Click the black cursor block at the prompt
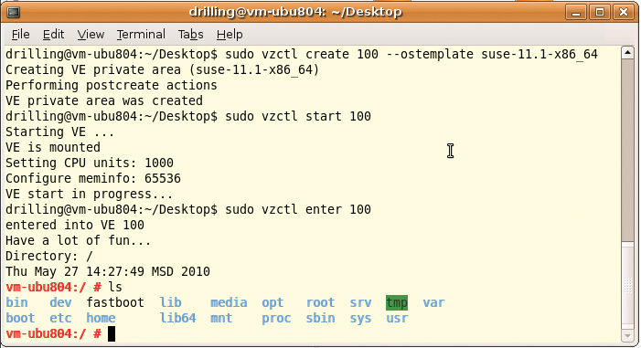Viewport: 641px width, 348px height. [x=112, y=333]
